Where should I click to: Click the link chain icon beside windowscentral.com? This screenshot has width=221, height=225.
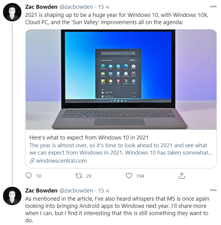32,161
